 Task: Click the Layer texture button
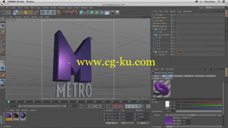tap(193, 115)
